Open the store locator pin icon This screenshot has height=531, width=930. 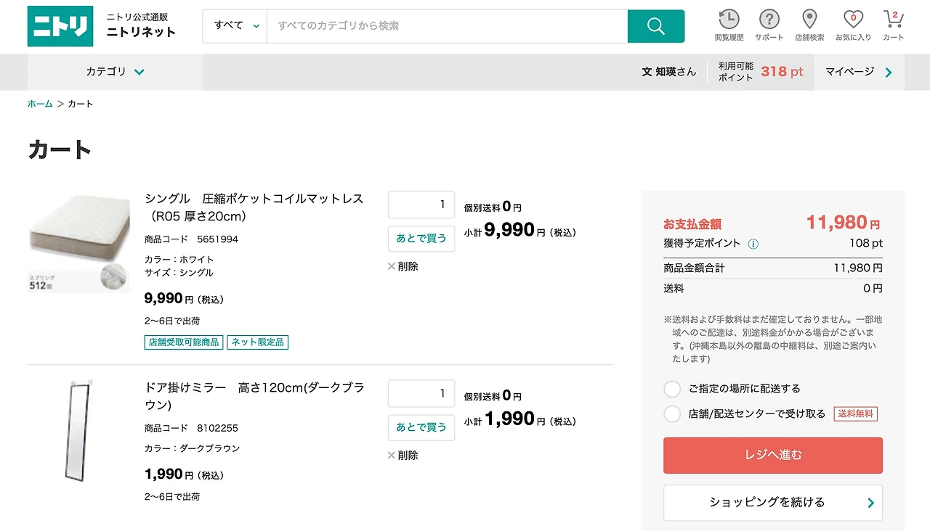point(809,20)
